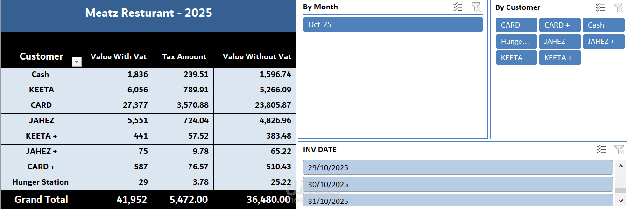Click the 3.78 tax cell
This screenshot has height=209, width=627.
click(x=183, y=182)
